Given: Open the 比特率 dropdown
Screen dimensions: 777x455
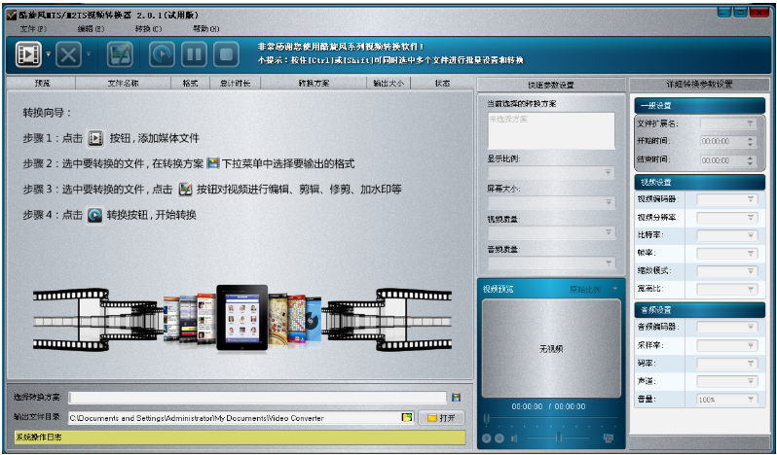Looking at the screenshot, I should pyautogui.click(x=727, y=235).
